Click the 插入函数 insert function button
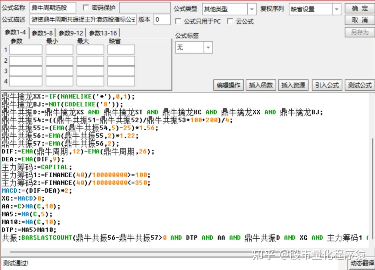 pyautogui.click(x=261, y=85)
